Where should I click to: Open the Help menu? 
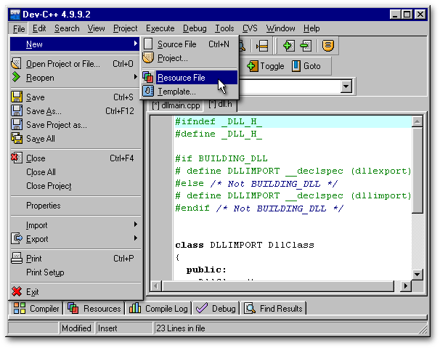point(311,28)
